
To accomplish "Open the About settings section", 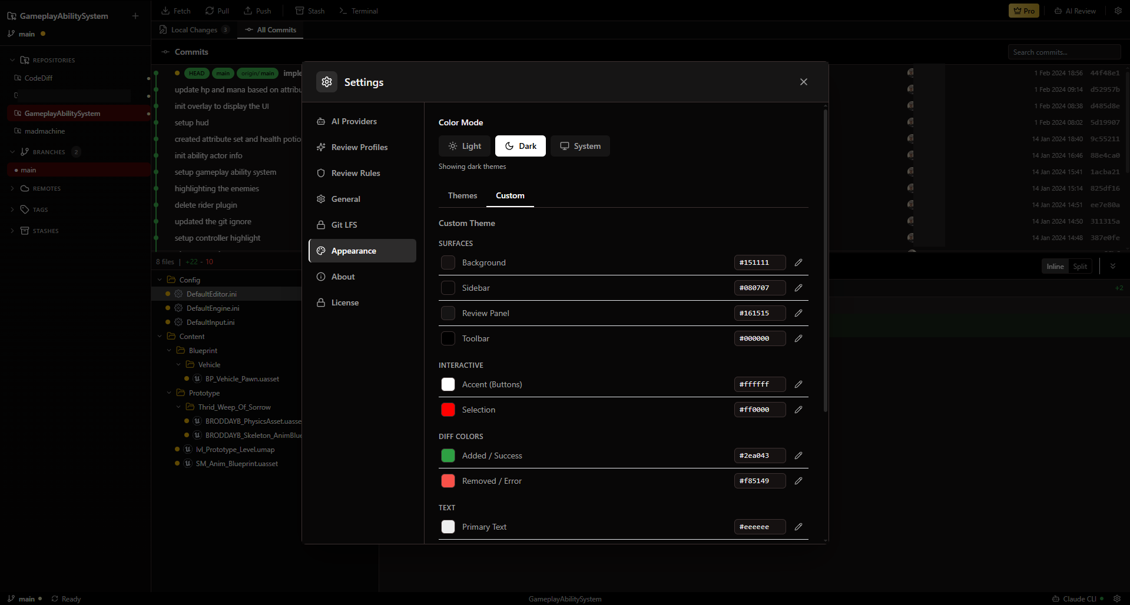I will (362, 277).
